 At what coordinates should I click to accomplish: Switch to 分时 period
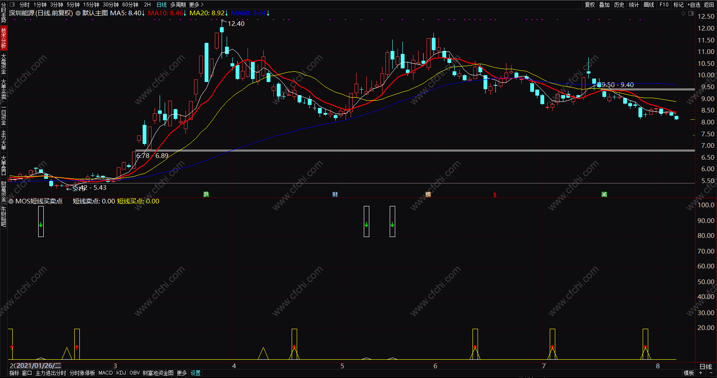25,5
